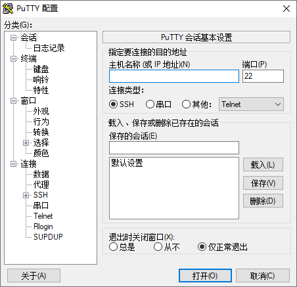The image size is (297, 287).
Task: Choose 从不 for close window on exit
Action: [158, 247]
